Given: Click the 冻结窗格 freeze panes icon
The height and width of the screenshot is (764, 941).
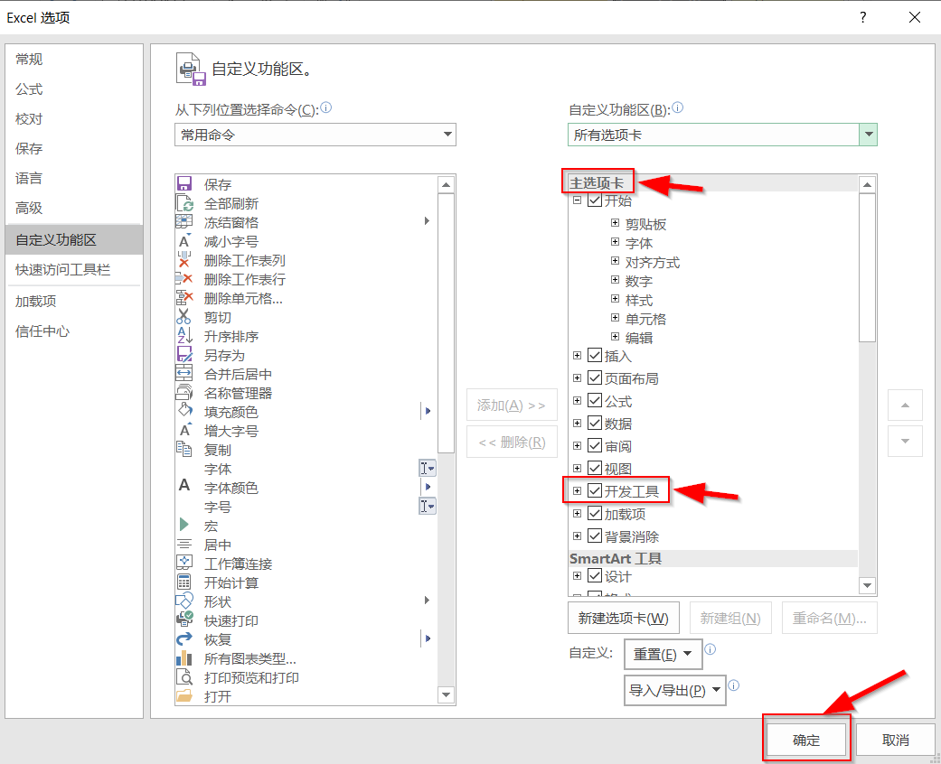Looking at the screenshot, I should [184, 222].
